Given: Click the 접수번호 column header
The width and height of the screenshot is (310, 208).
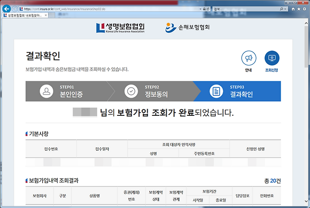Looking at the screenshot, I should pos(51,149).
